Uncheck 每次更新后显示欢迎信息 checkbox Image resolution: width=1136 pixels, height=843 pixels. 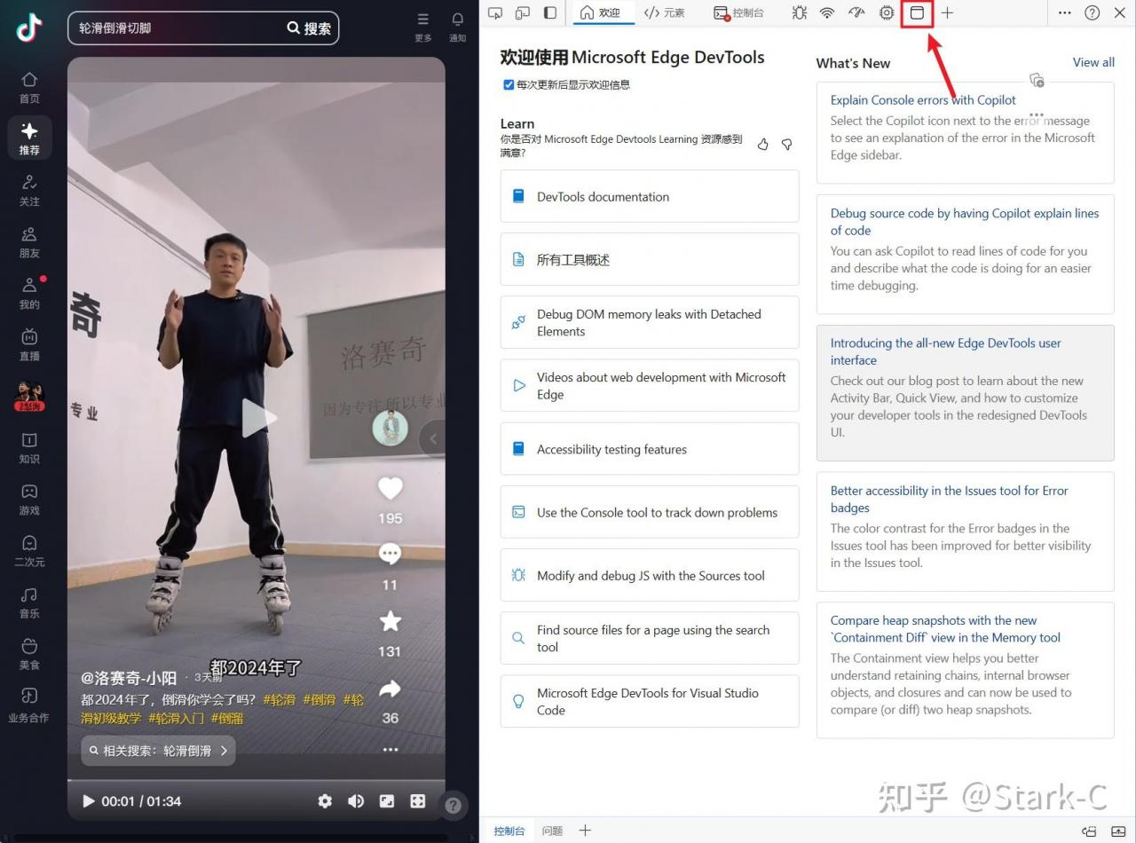(x=509, y=85)
